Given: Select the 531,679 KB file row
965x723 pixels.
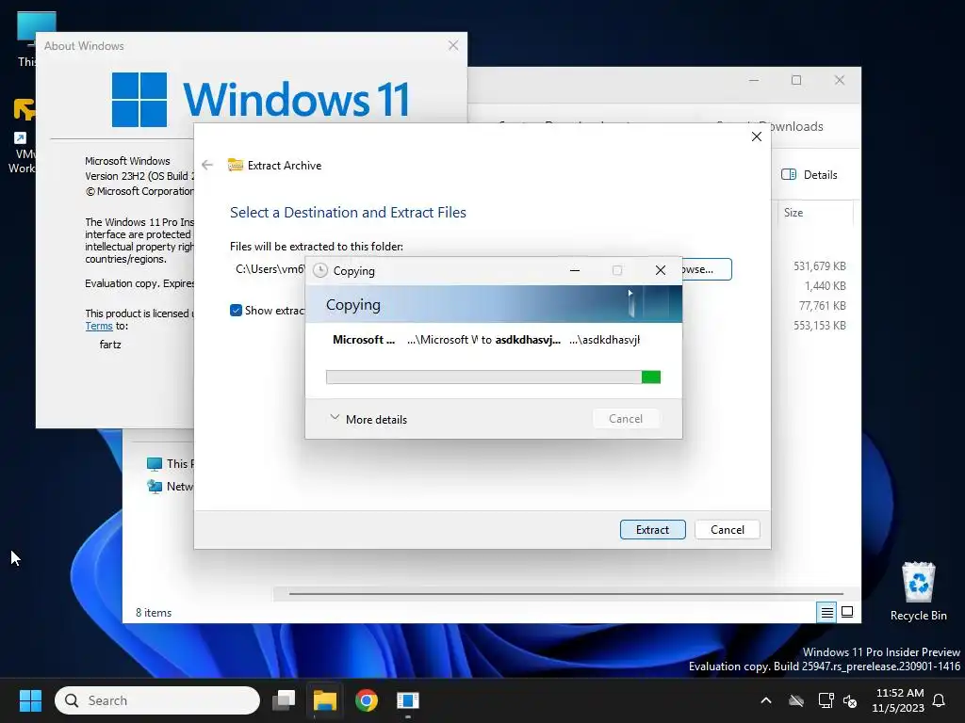Looking at the screenshot, I should [x=819, y=266].
